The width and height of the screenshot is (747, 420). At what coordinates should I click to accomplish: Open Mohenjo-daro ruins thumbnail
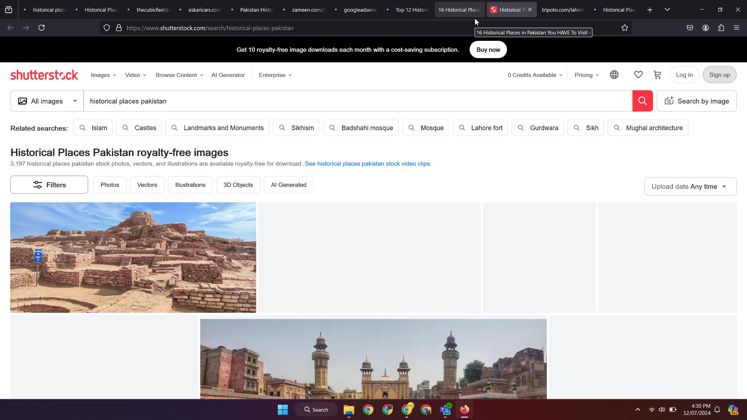tap(133, 257)
